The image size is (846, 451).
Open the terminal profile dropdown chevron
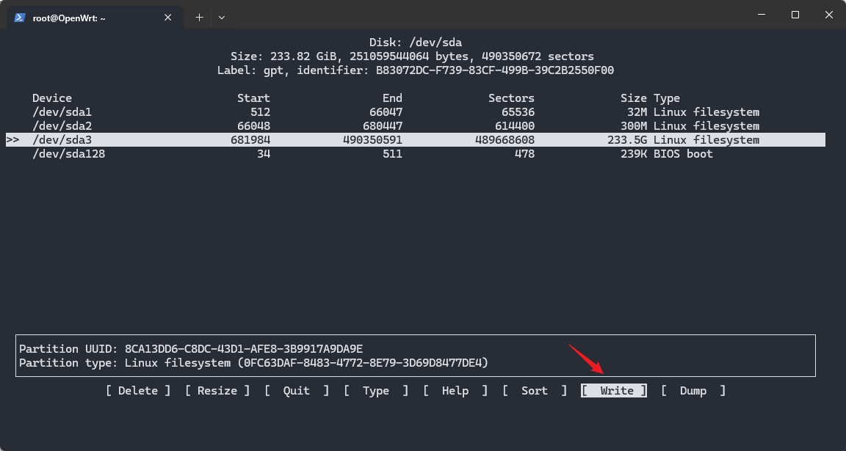point(222,17)
